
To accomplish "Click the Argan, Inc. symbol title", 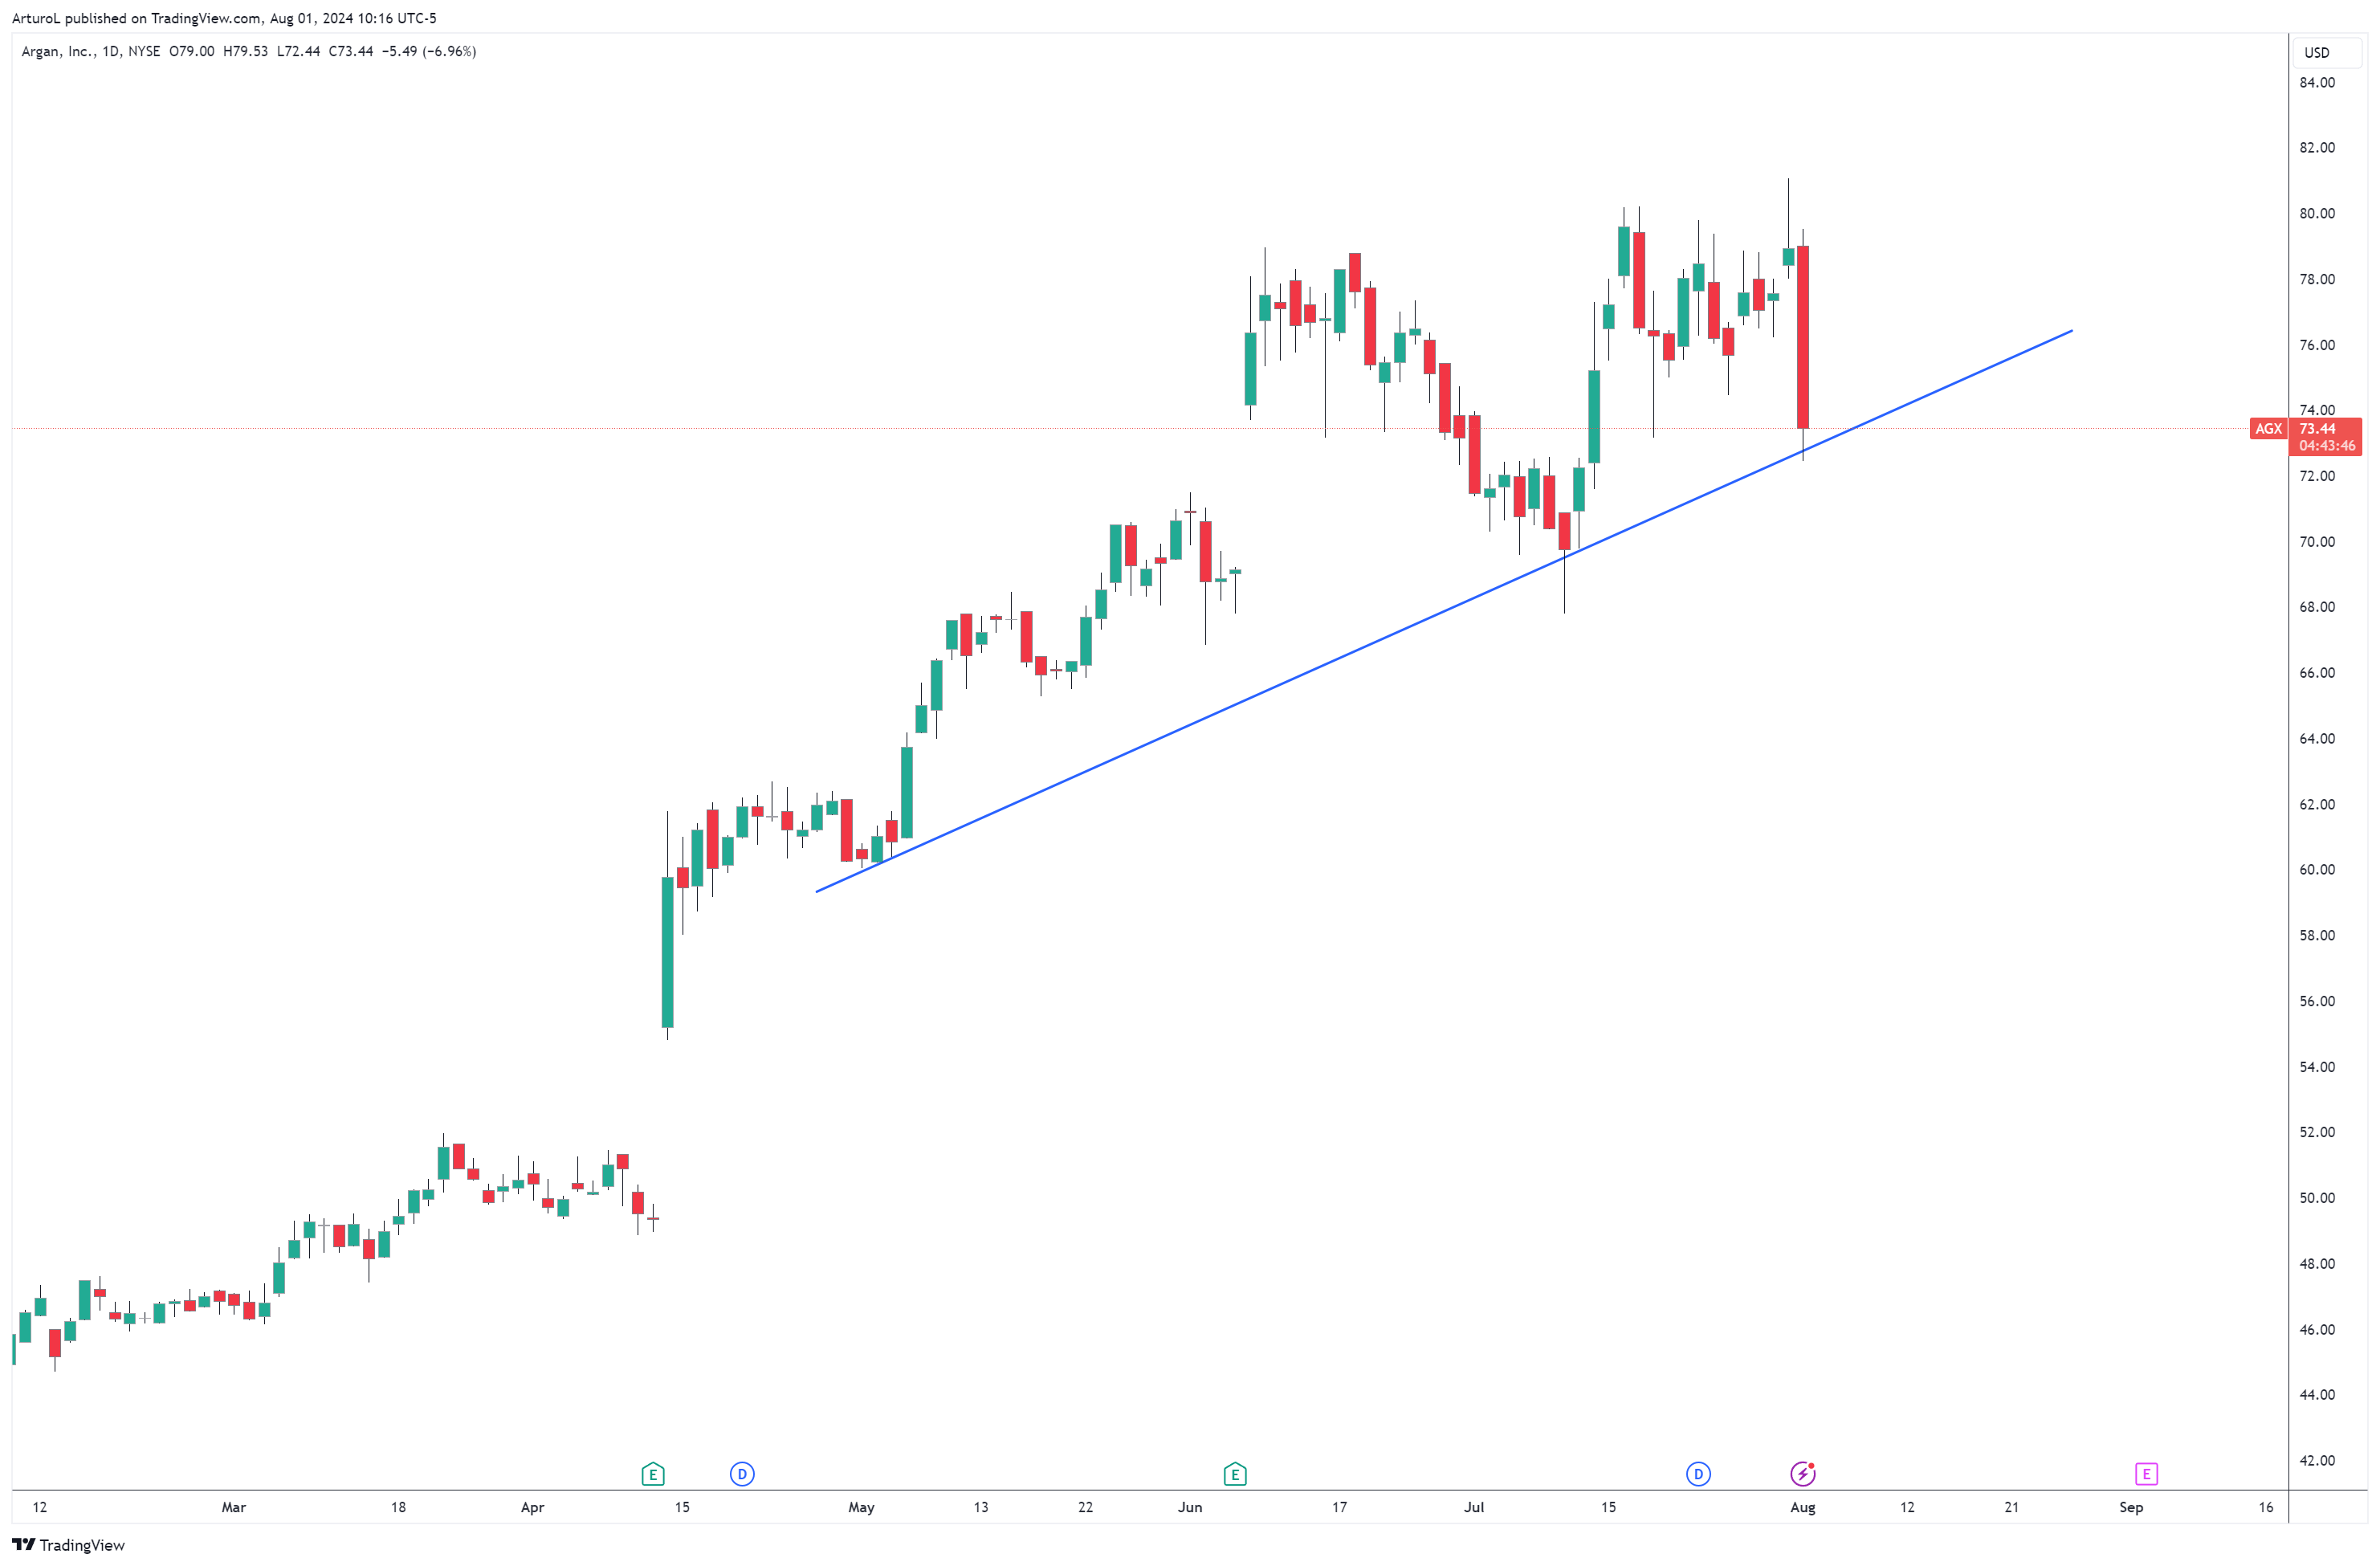I will [58, 51].
